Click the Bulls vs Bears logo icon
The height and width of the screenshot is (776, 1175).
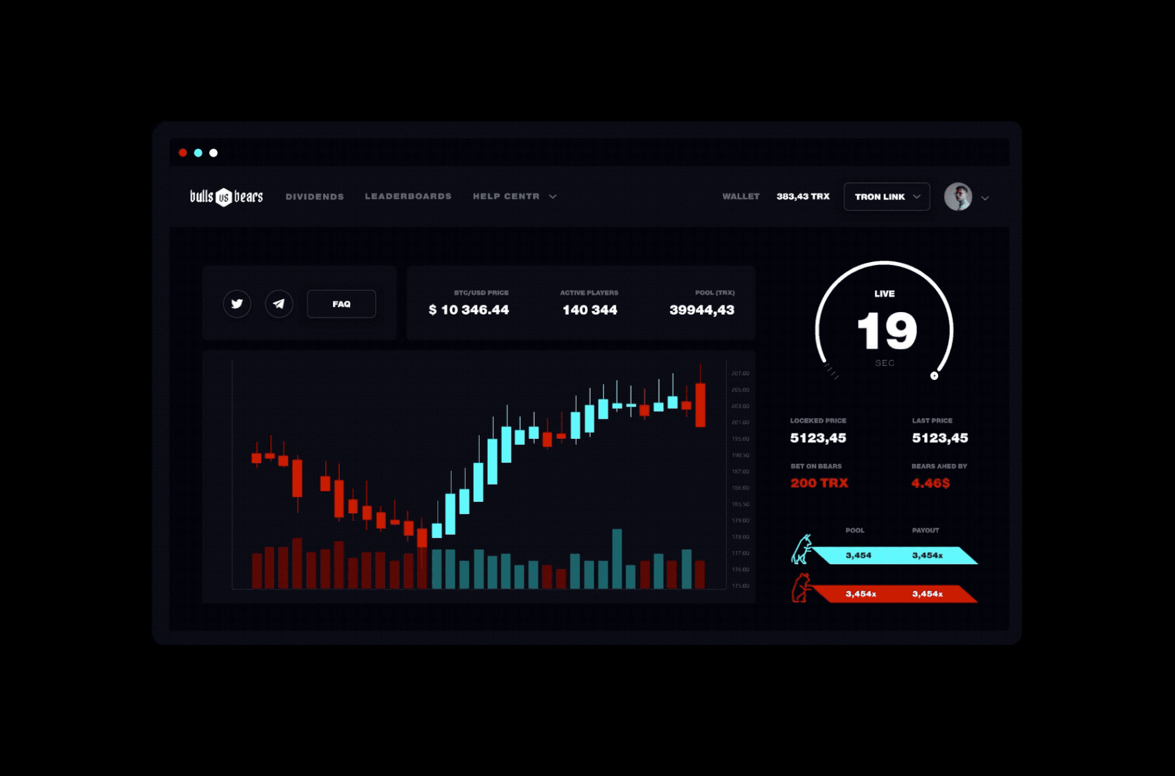point(226,196)
